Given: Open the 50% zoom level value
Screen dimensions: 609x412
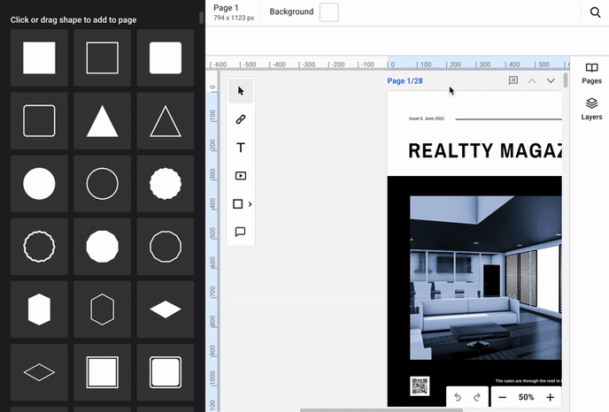Looking at the screenshot, I should point(527,397).
